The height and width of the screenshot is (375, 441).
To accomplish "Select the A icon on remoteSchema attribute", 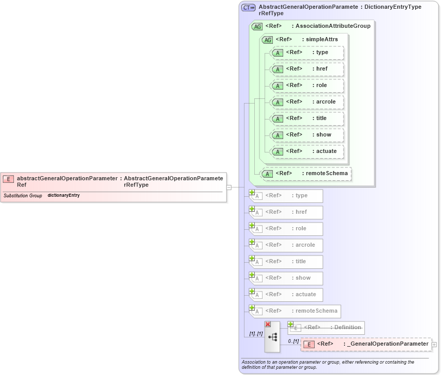I will click(x=267, y=174).
